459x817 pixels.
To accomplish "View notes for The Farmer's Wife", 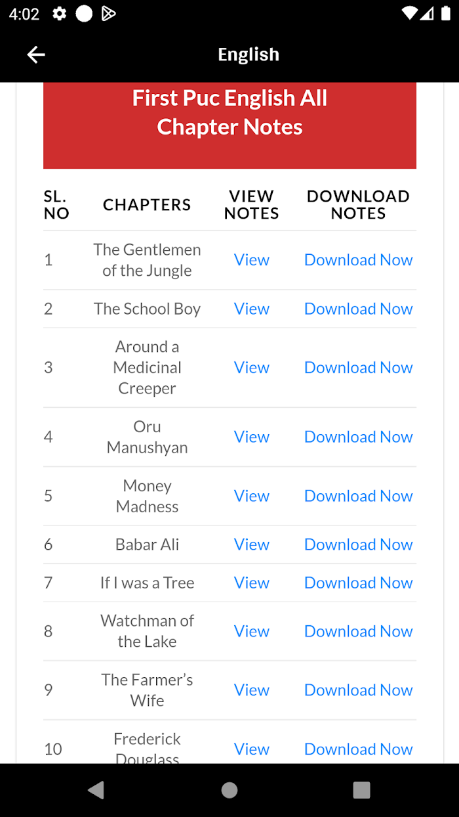I will pyautogui.click(x=252, y=690).
